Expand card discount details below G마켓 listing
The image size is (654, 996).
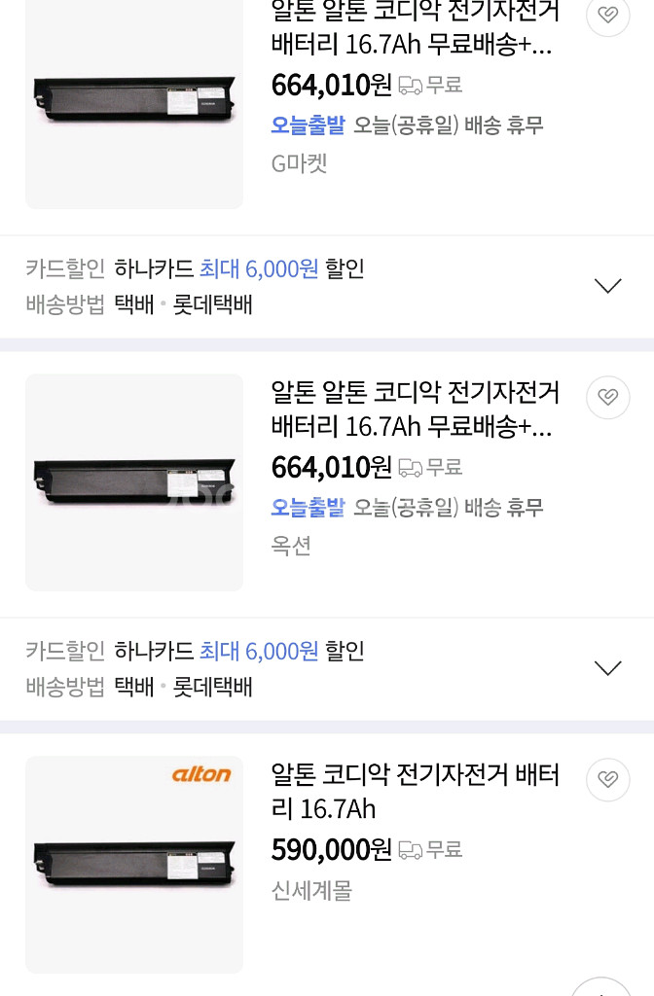tap(608, 286)
